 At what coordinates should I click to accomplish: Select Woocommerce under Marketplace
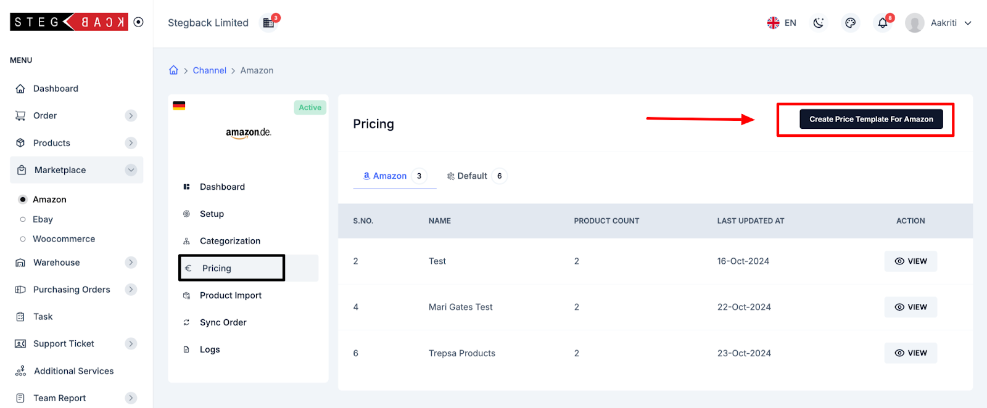tap(64, 239)
